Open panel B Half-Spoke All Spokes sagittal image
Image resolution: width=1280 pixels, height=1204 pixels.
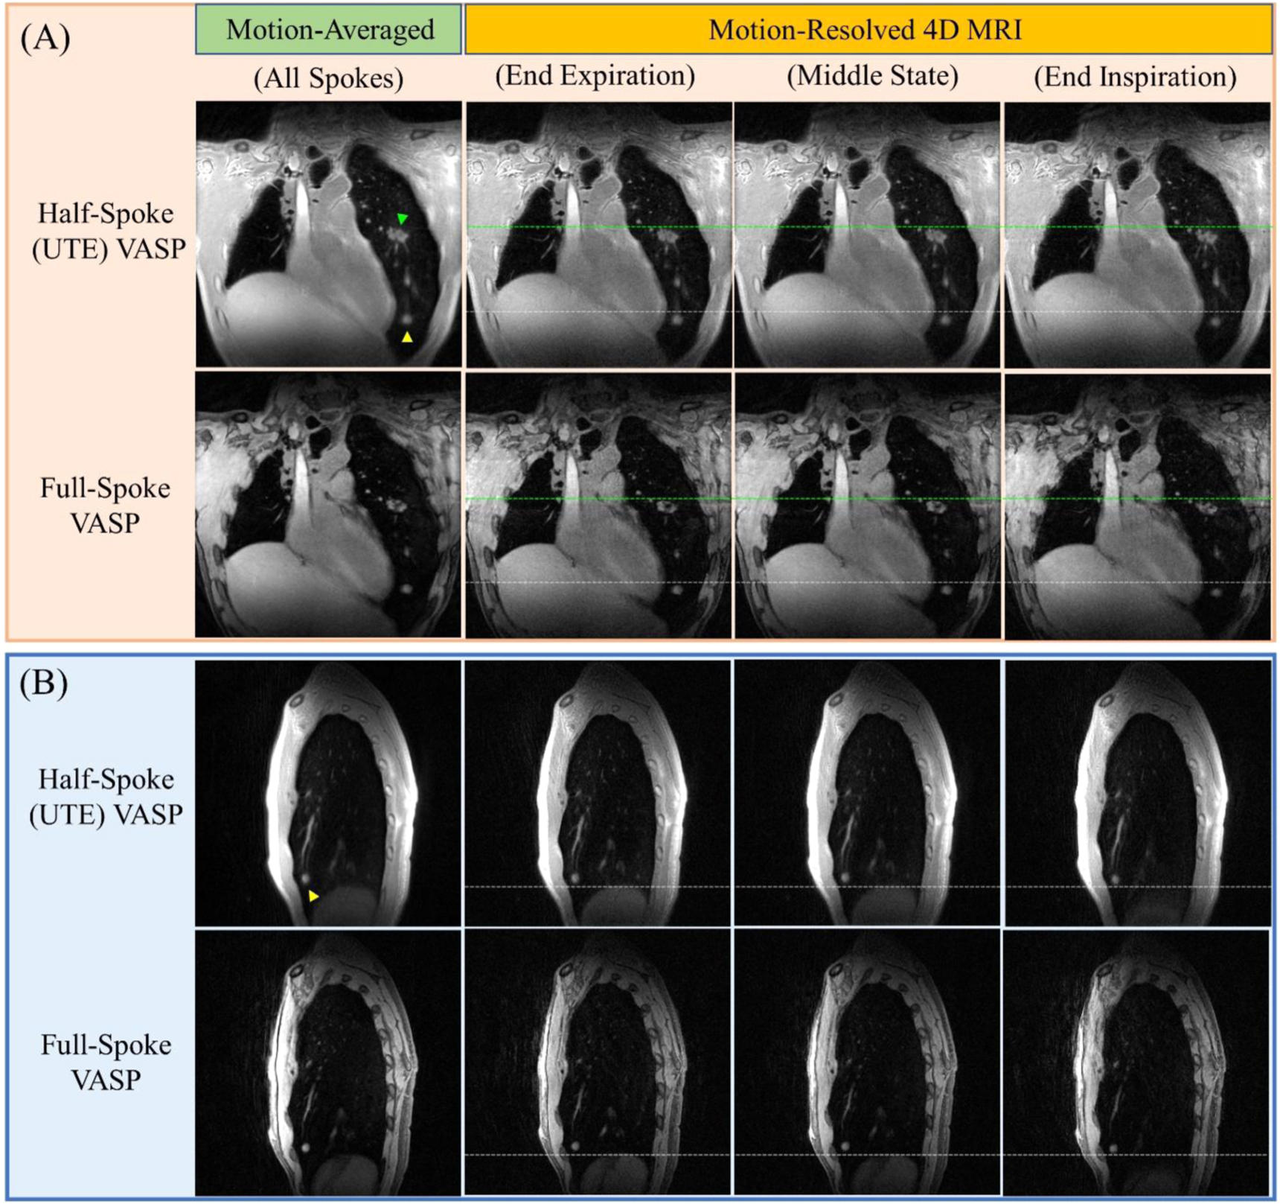tap(328, 793)
